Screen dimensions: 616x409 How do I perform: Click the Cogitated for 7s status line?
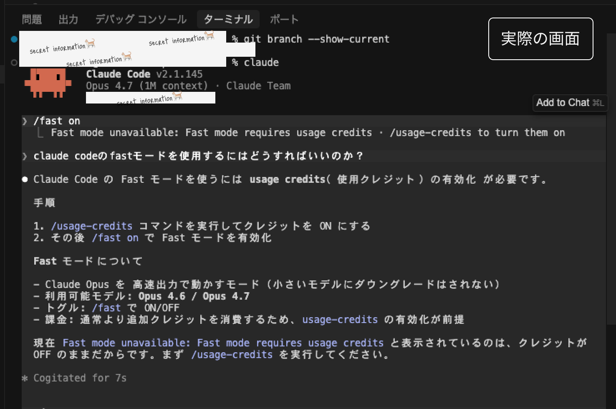pos(80,378)
